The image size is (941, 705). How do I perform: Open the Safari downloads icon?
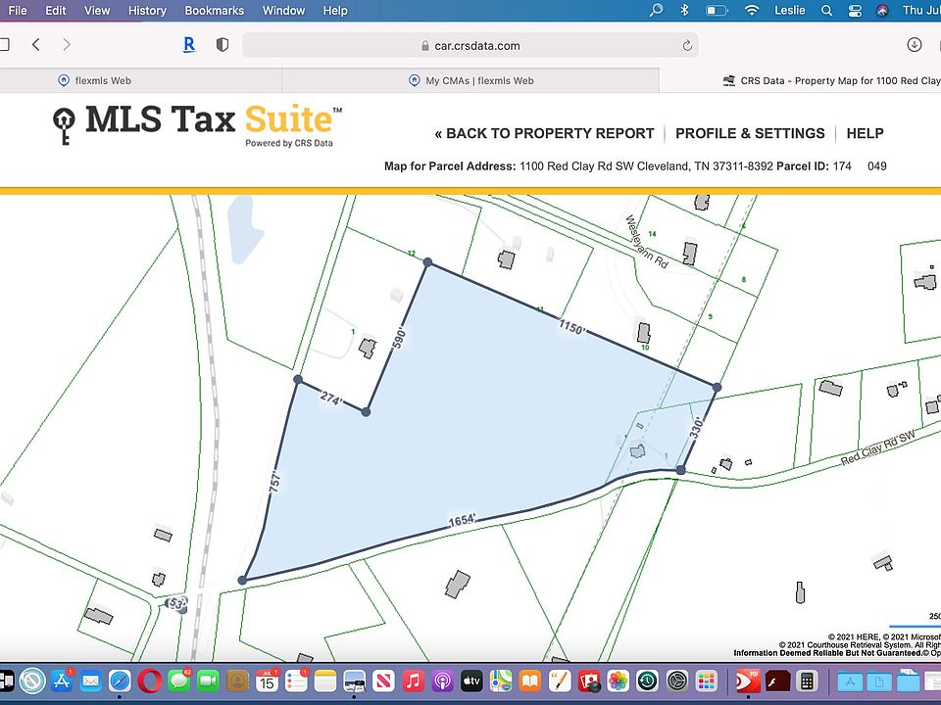914,45
